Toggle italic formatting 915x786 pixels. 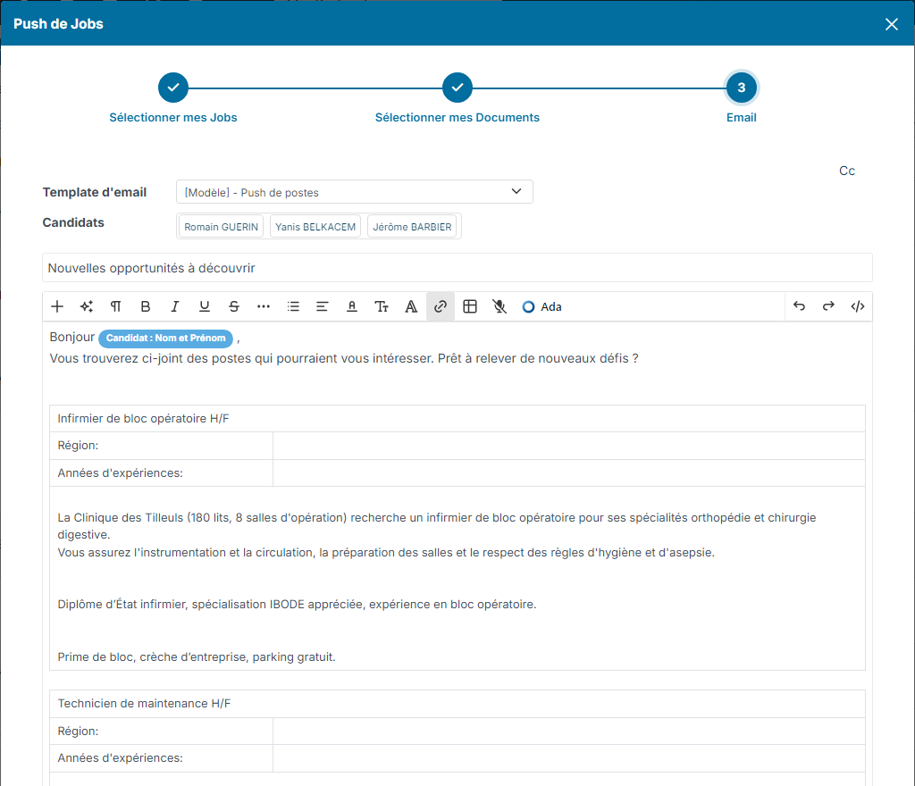tap(174, 306)
